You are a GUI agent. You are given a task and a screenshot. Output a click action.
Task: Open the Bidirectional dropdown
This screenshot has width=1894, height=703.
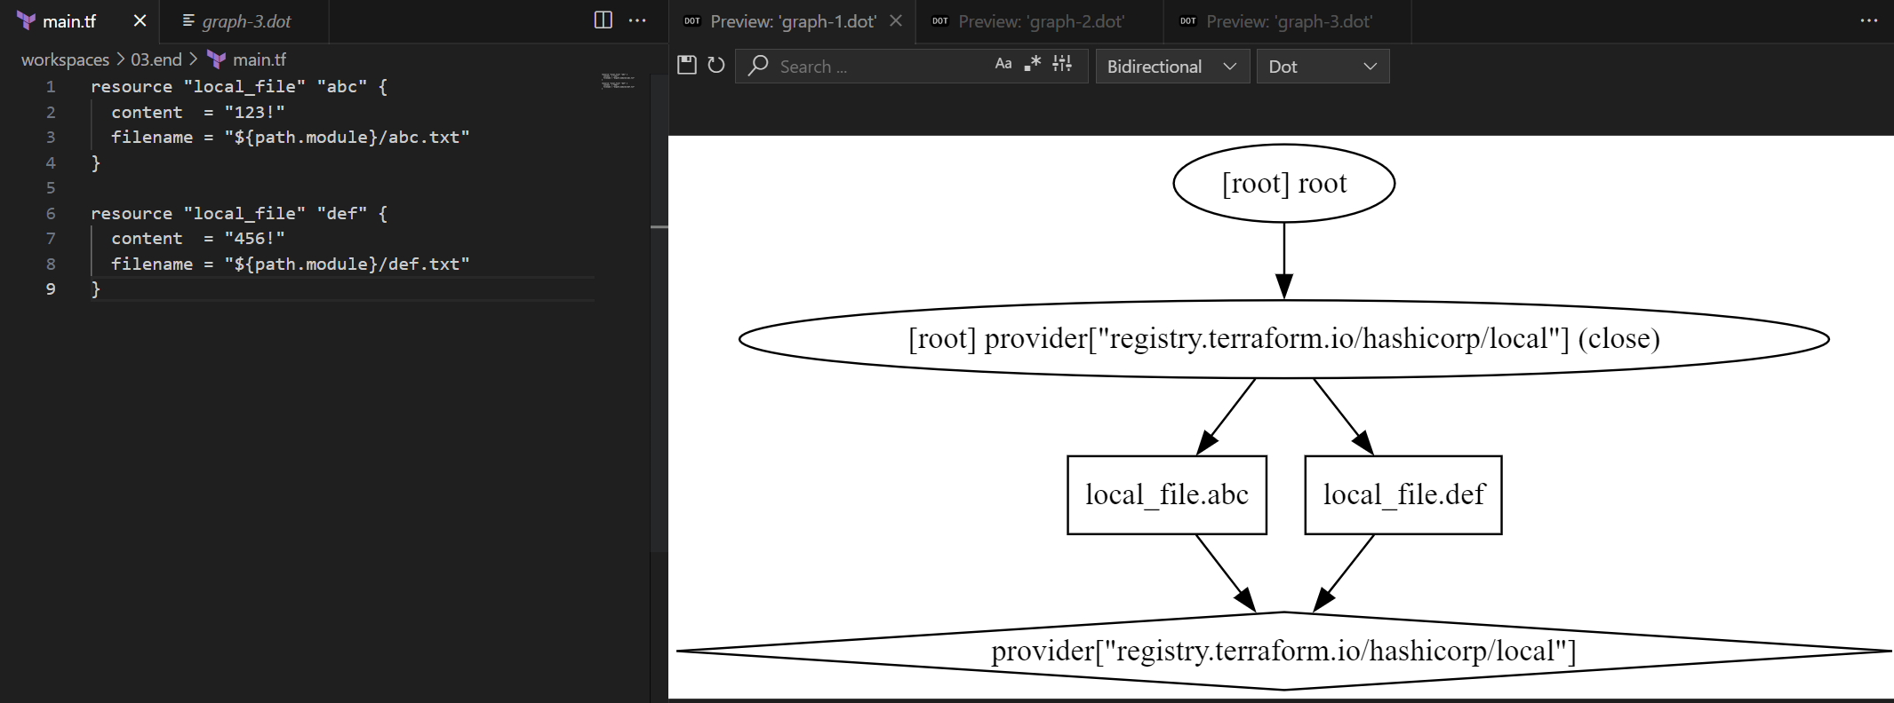coord(1172,67)
